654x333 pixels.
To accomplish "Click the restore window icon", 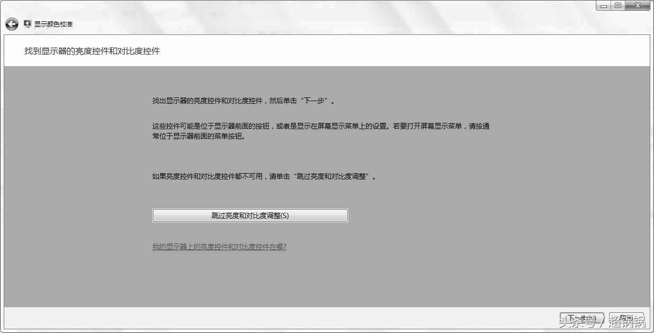I will coord(618,5).
